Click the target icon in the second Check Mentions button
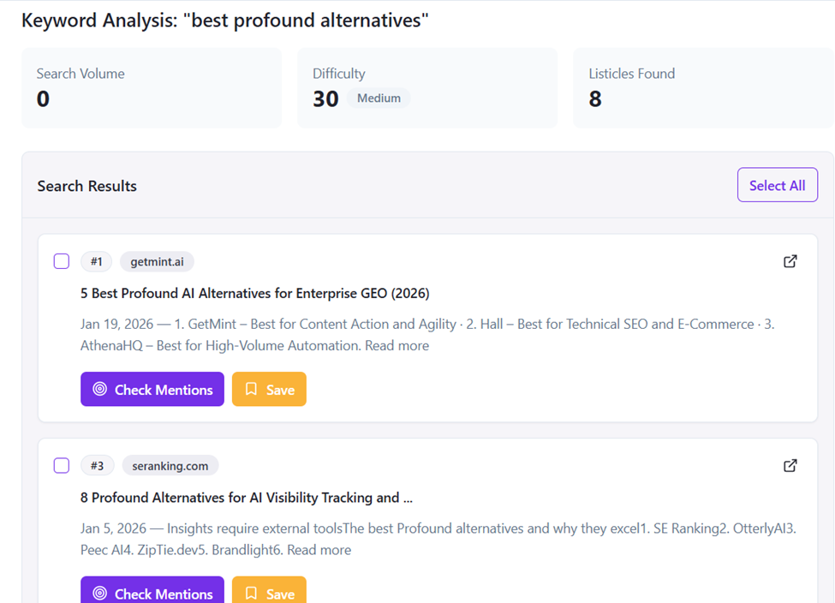 point(102,593)
